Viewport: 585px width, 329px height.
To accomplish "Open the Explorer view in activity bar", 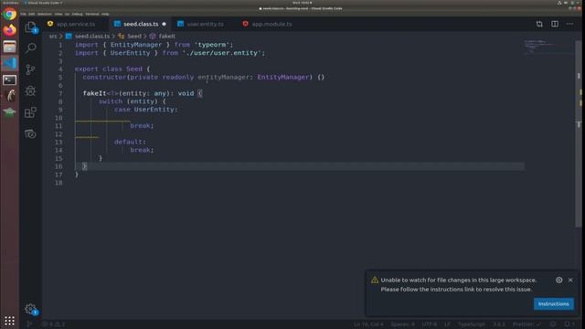I will click(30, 27).
